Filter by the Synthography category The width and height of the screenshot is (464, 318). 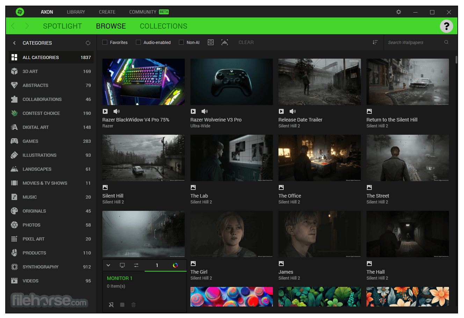click(51, 267)
